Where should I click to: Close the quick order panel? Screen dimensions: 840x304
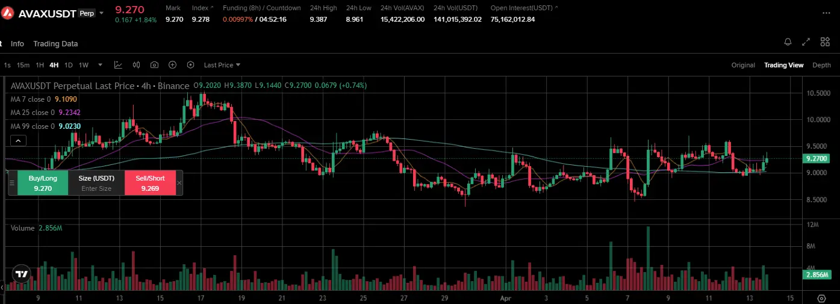pos(179,183)
